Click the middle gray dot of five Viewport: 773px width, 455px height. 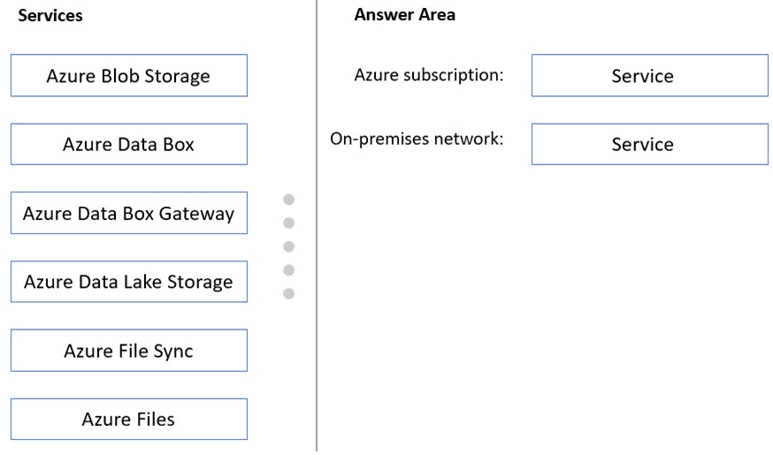(288, 246)
